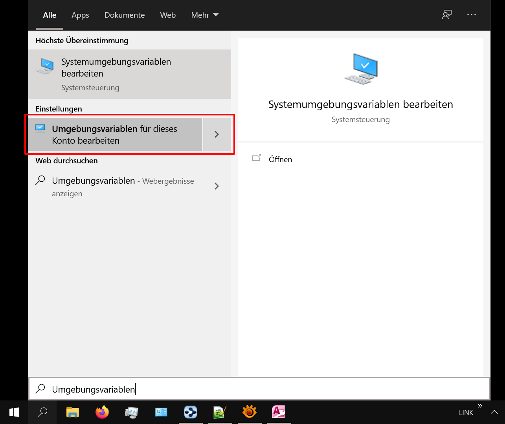This screenshot has width=505, height=424.
Task: Click the search input field with Umgebungsvariablen
Action: click(259, 389)
